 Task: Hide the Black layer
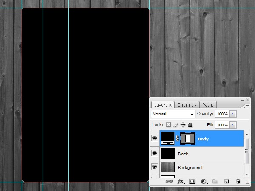point(154,153)
